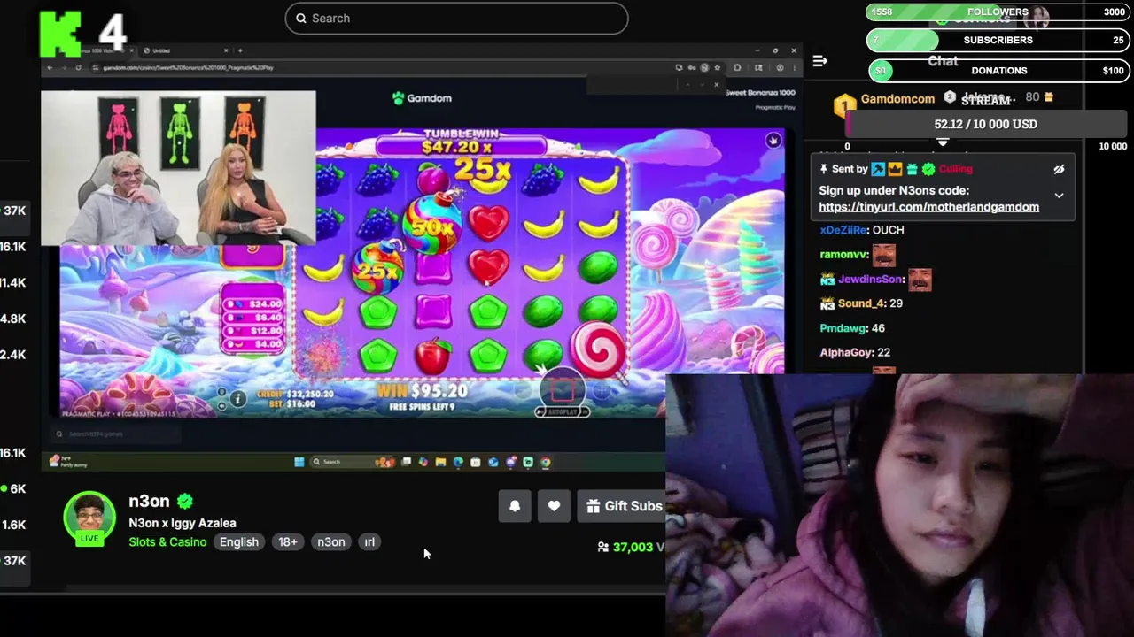The image size is (1134, 637).
Task: Click the Subscribers goal bar
Action: [x=998, y=40]
